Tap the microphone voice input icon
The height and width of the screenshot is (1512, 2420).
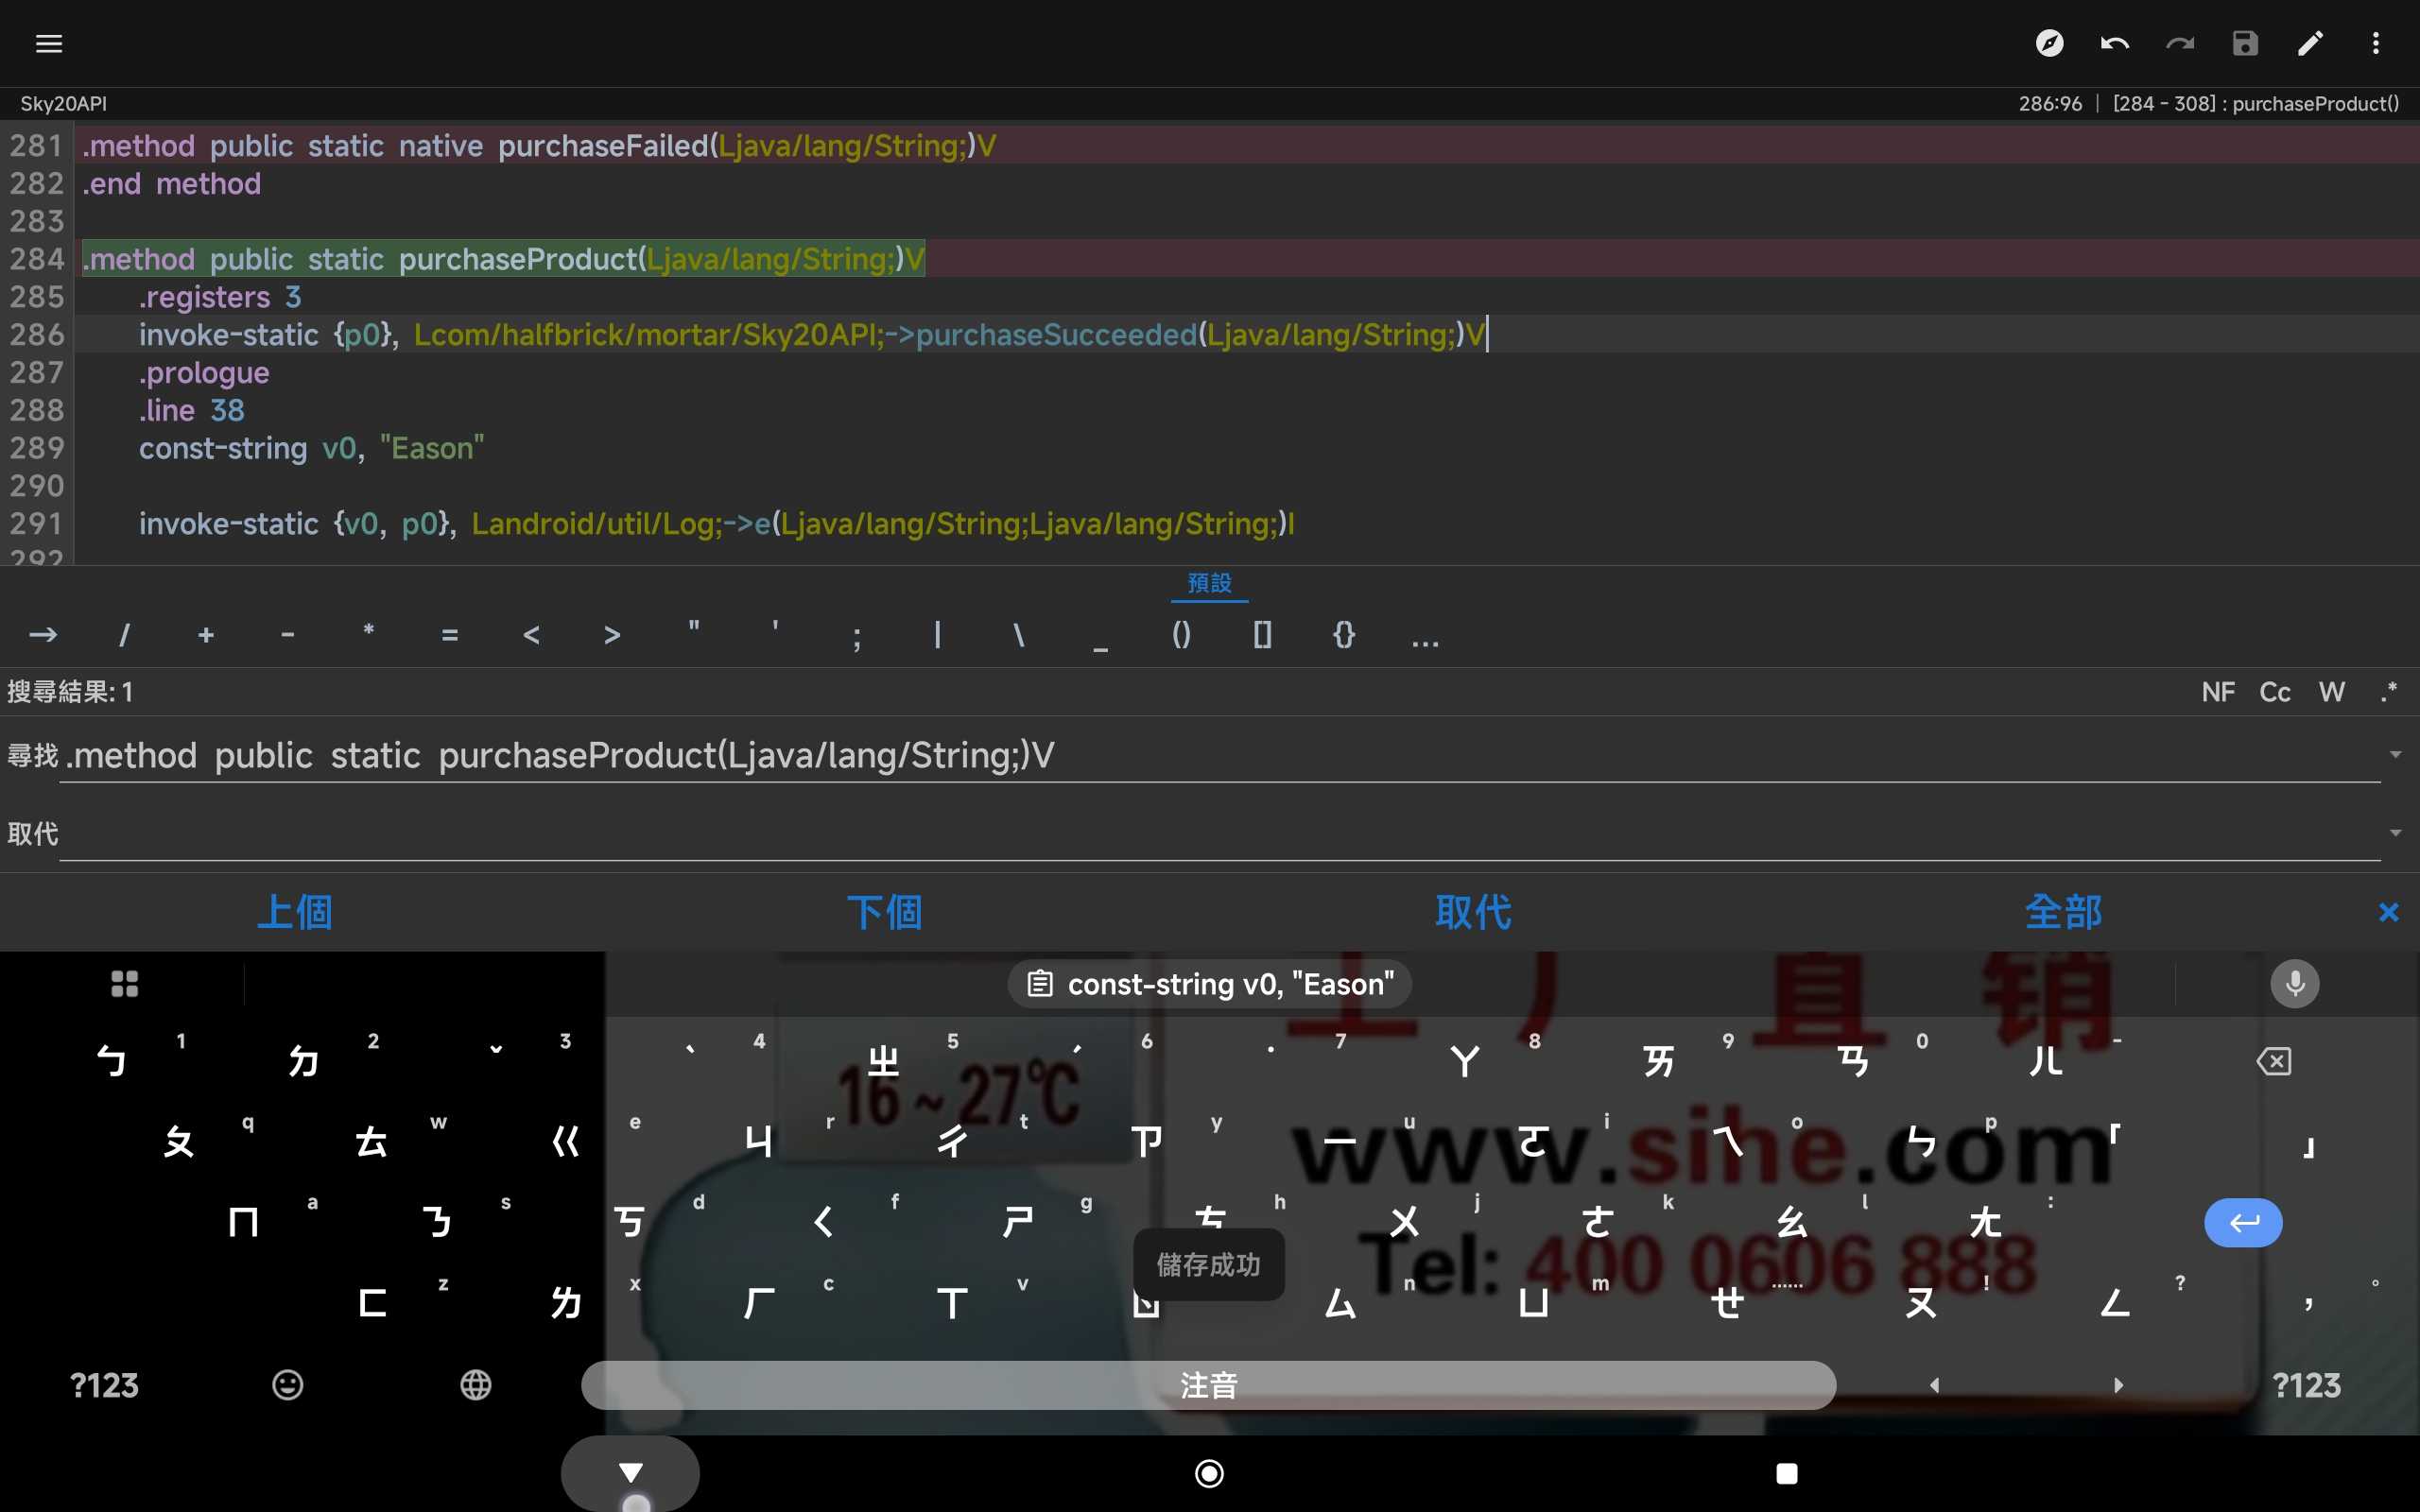[2294, 984]
